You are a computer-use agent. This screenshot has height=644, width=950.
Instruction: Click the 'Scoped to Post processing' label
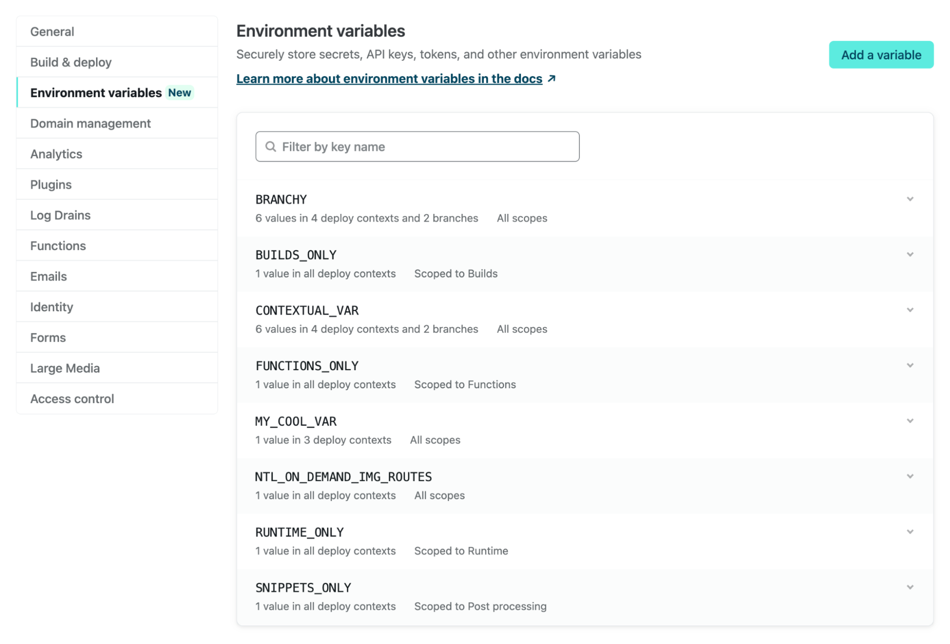pyautogui.click(x=480, y=606)
